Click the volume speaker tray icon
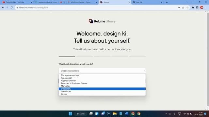Viewport: 209px width, 117px height. coord(188,114)
